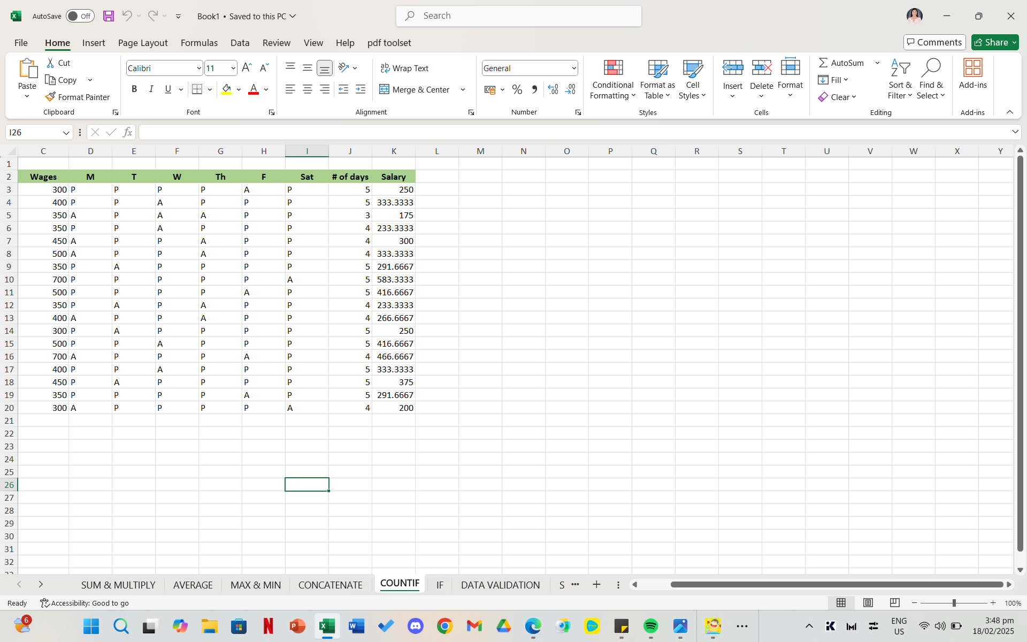Screen dimensions: 1027x642
Task: Click the Name Box showing I26
Action: (33, 132)
